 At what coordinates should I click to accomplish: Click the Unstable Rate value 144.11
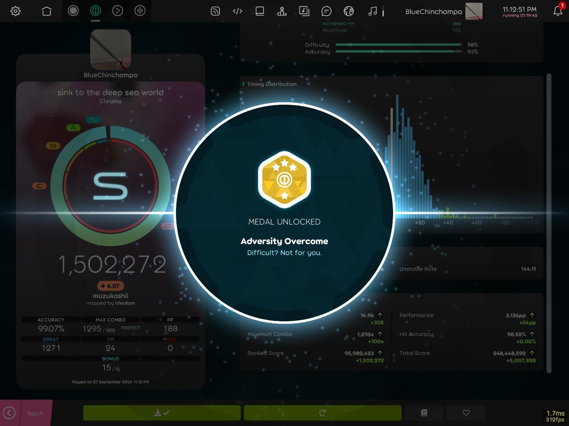528,269
